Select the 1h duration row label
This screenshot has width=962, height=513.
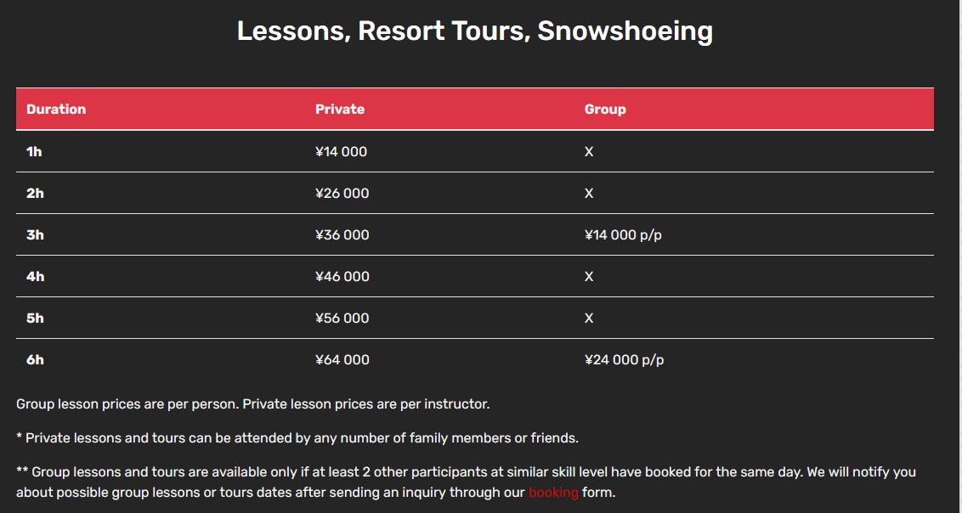pos(34,151)
